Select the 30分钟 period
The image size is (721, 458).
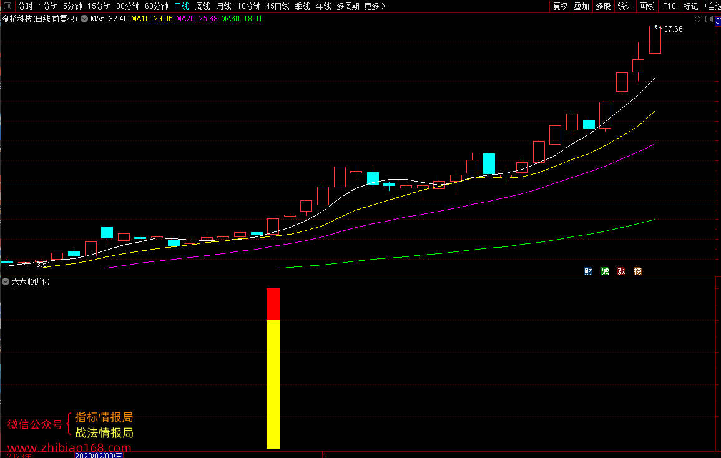coord(128,6)
